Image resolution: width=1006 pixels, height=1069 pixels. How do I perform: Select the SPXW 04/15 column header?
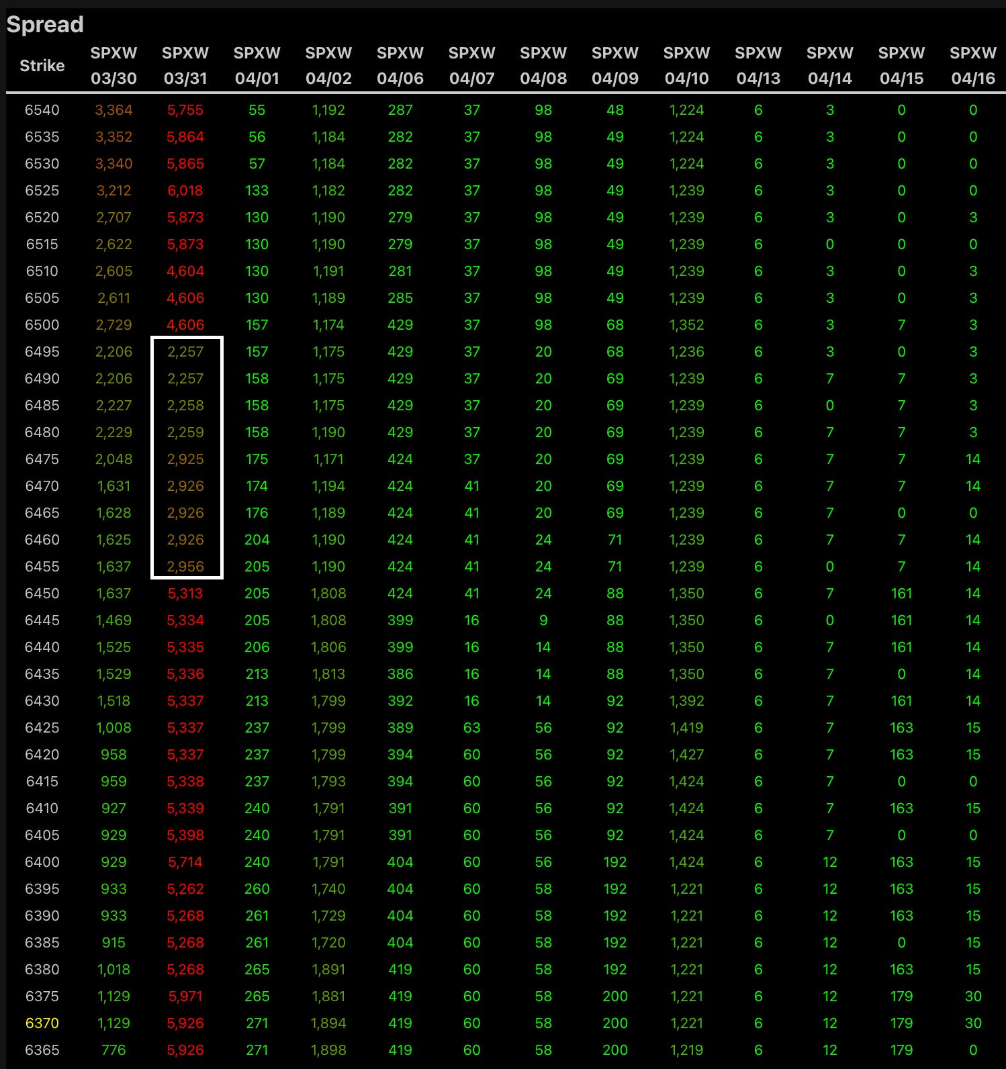tap(902, 66)
